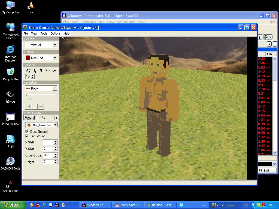The width and height of the screenshot is (279, 209).
Task: Switch to untitled - Paint in taskbar
Action: click(160, 205)
